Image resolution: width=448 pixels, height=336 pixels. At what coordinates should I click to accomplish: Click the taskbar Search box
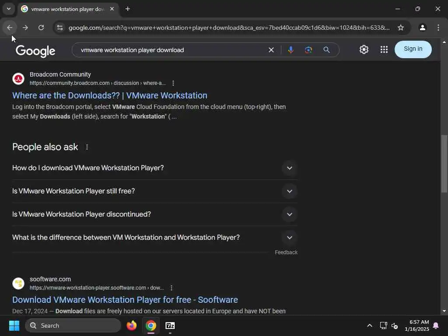73,325
